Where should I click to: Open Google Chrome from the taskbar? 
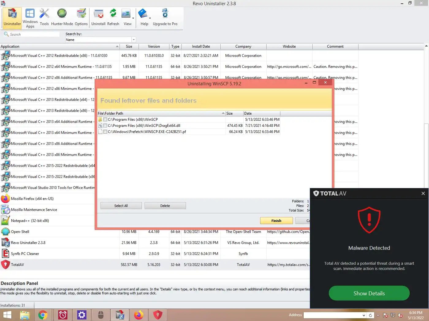(x=43, y=315)
